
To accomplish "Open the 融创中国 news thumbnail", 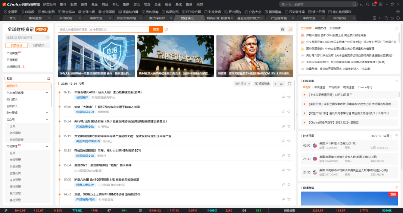I will click(175, 56).
